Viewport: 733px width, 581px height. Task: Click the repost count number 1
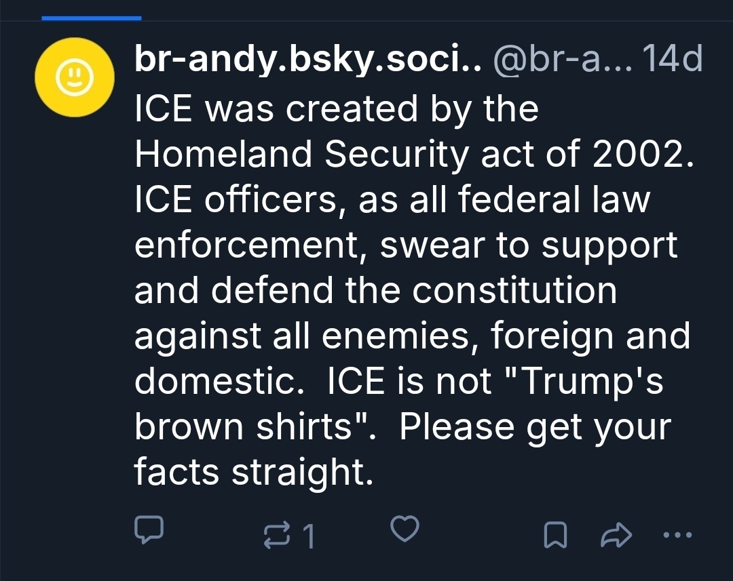point(309,537)
